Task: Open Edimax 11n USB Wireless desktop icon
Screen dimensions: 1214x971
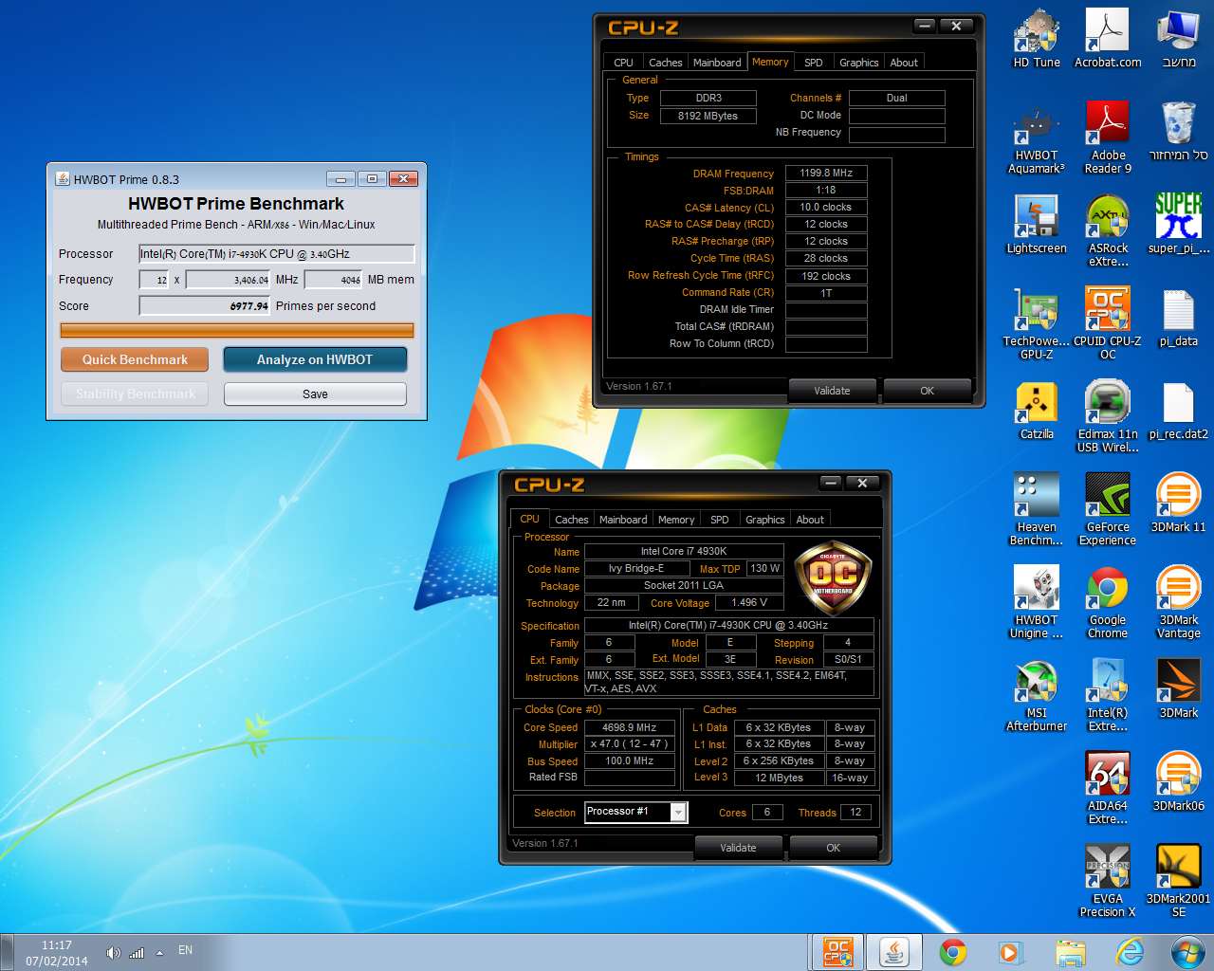Action: click(x=1108, y=416)
